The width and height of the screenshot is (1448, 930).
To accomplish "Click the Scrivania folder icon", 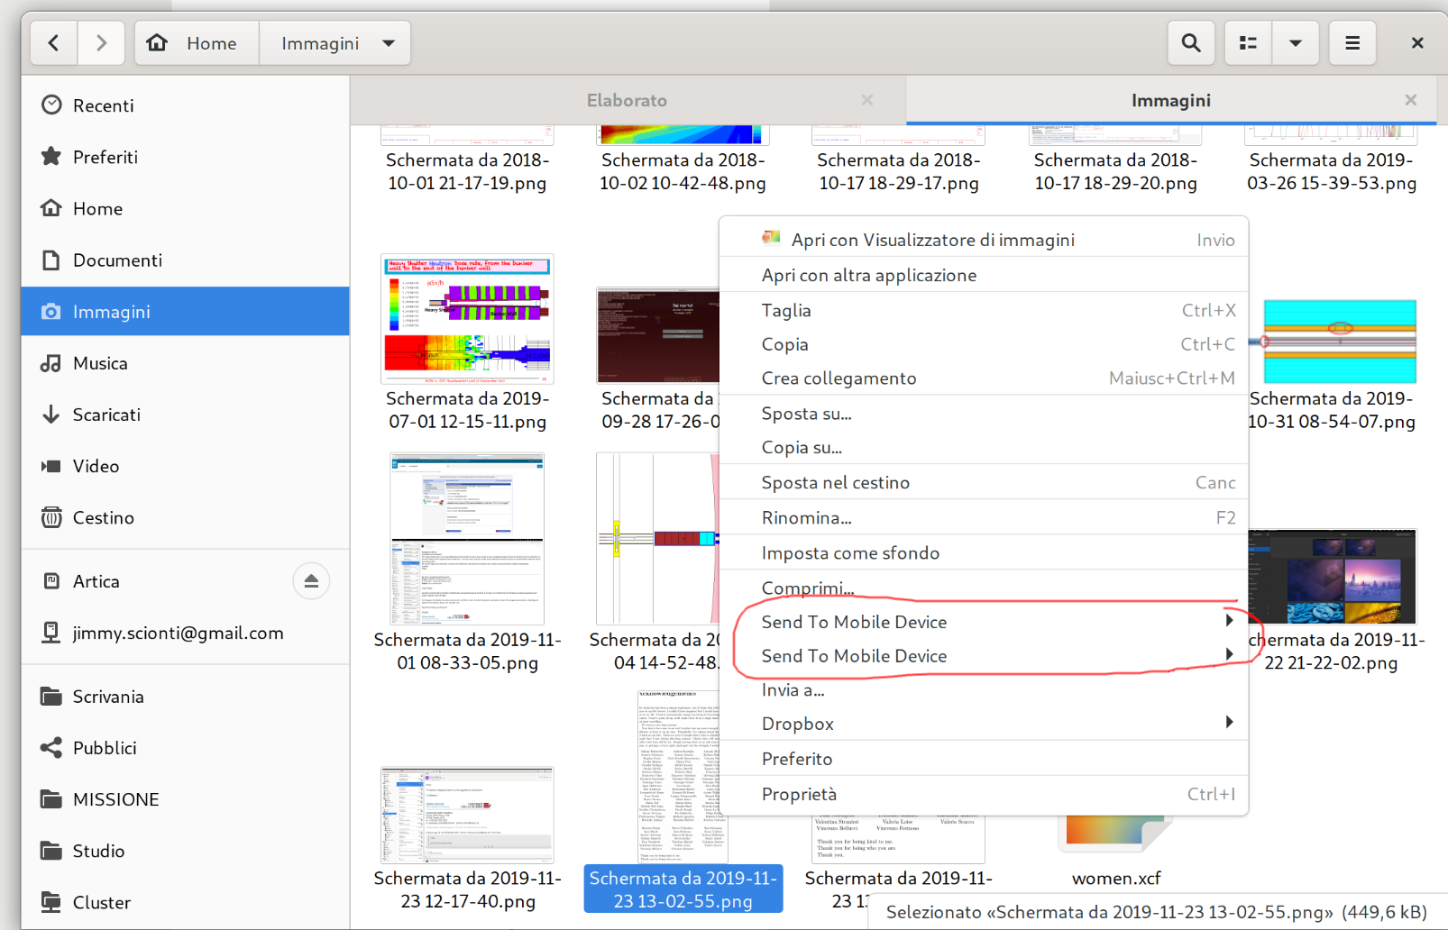I will coord(52,697).
